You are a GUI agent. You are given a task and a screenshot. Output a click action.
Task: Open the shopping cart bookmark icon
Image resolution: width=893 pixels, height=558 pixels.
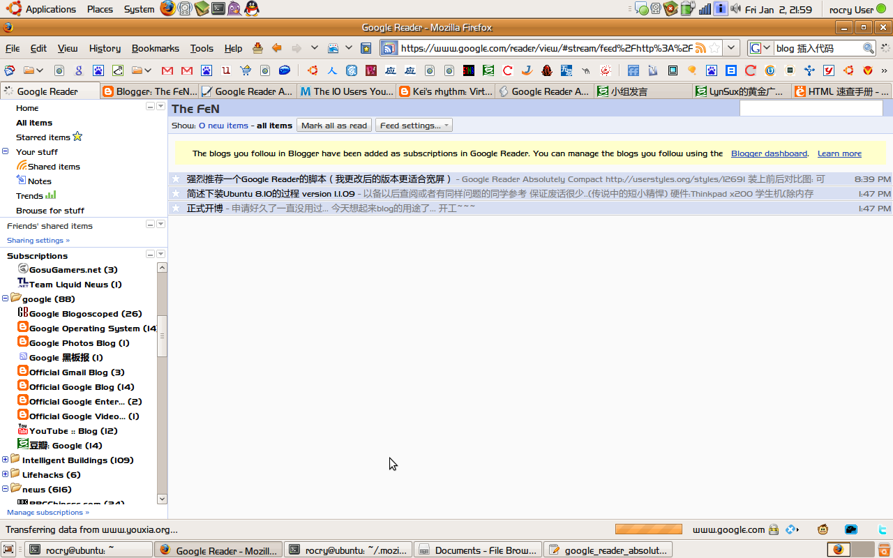coord(246,70)
